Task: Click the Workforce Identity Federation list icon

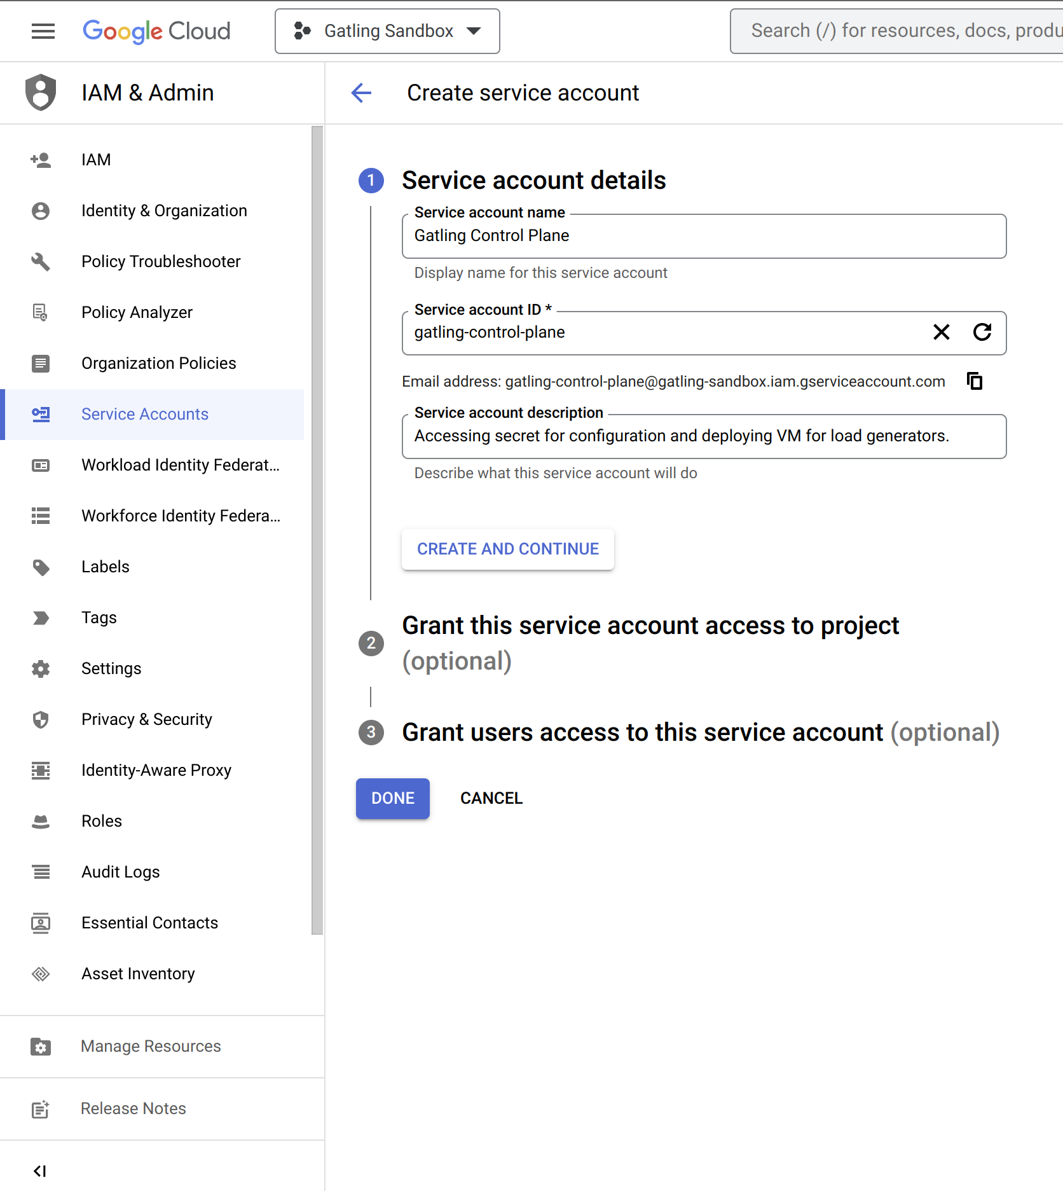Action: [41, 516]
